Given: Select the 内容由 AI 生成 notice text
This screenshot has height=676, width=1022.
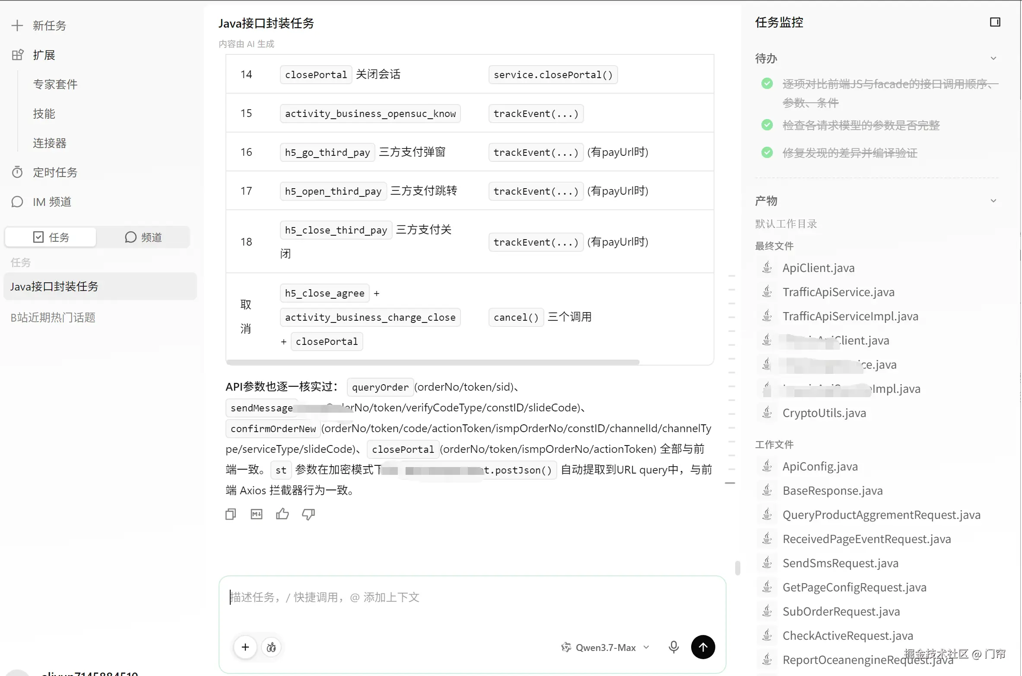Looking at the screenshot, I should coord(246,44).
